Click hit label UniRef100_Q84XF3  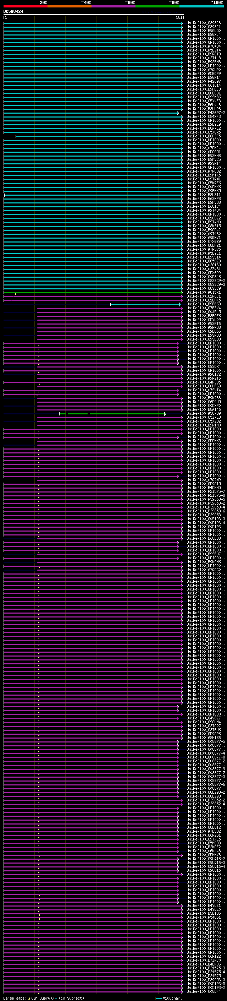(204, 116)
